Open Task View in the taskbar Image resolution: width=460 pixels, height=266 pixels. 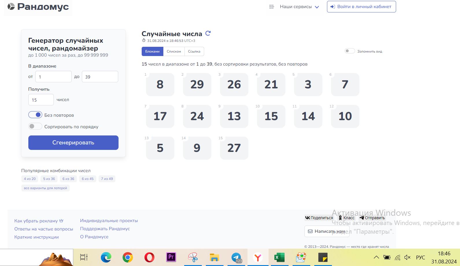pos(84,257)
